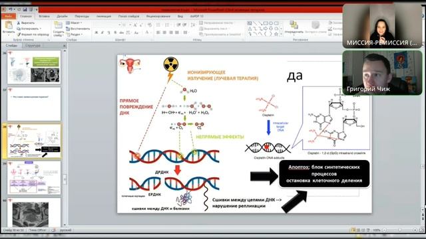Click zoom in plus button
This screenshot has width=426, height=239.
(415, 230)
